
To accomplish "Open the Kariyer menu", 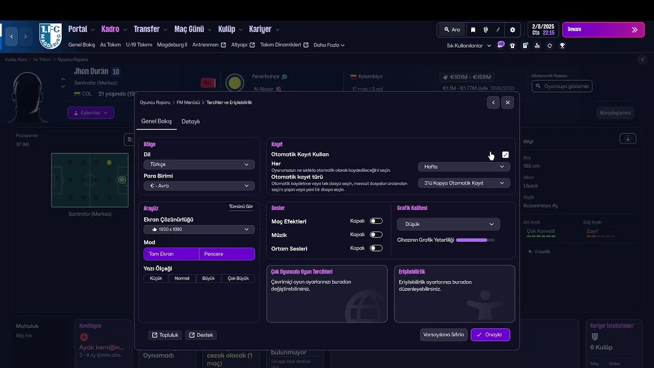I will tap(264, 29).
